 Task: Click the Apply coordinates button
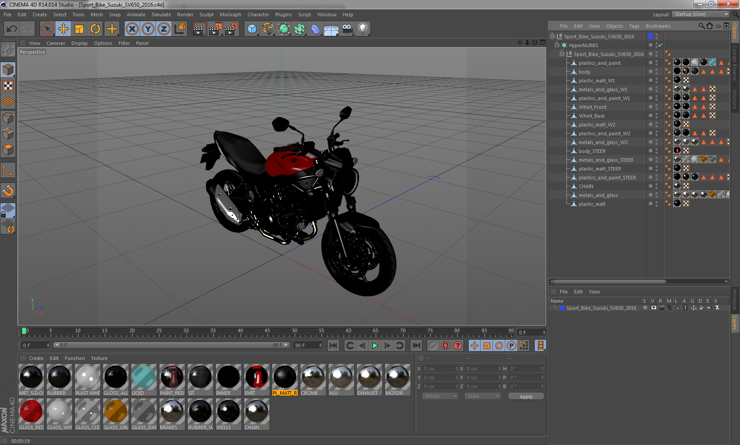526,397
